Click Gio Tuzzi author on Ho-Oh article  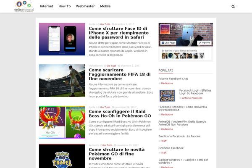coord(105,107)
